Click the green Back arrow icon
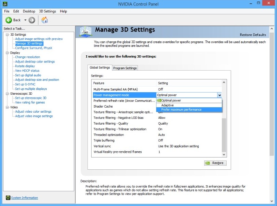 point(9,20)
